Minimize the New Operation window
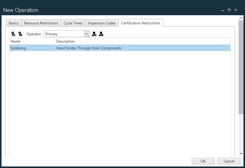 [x=223, y=10]
